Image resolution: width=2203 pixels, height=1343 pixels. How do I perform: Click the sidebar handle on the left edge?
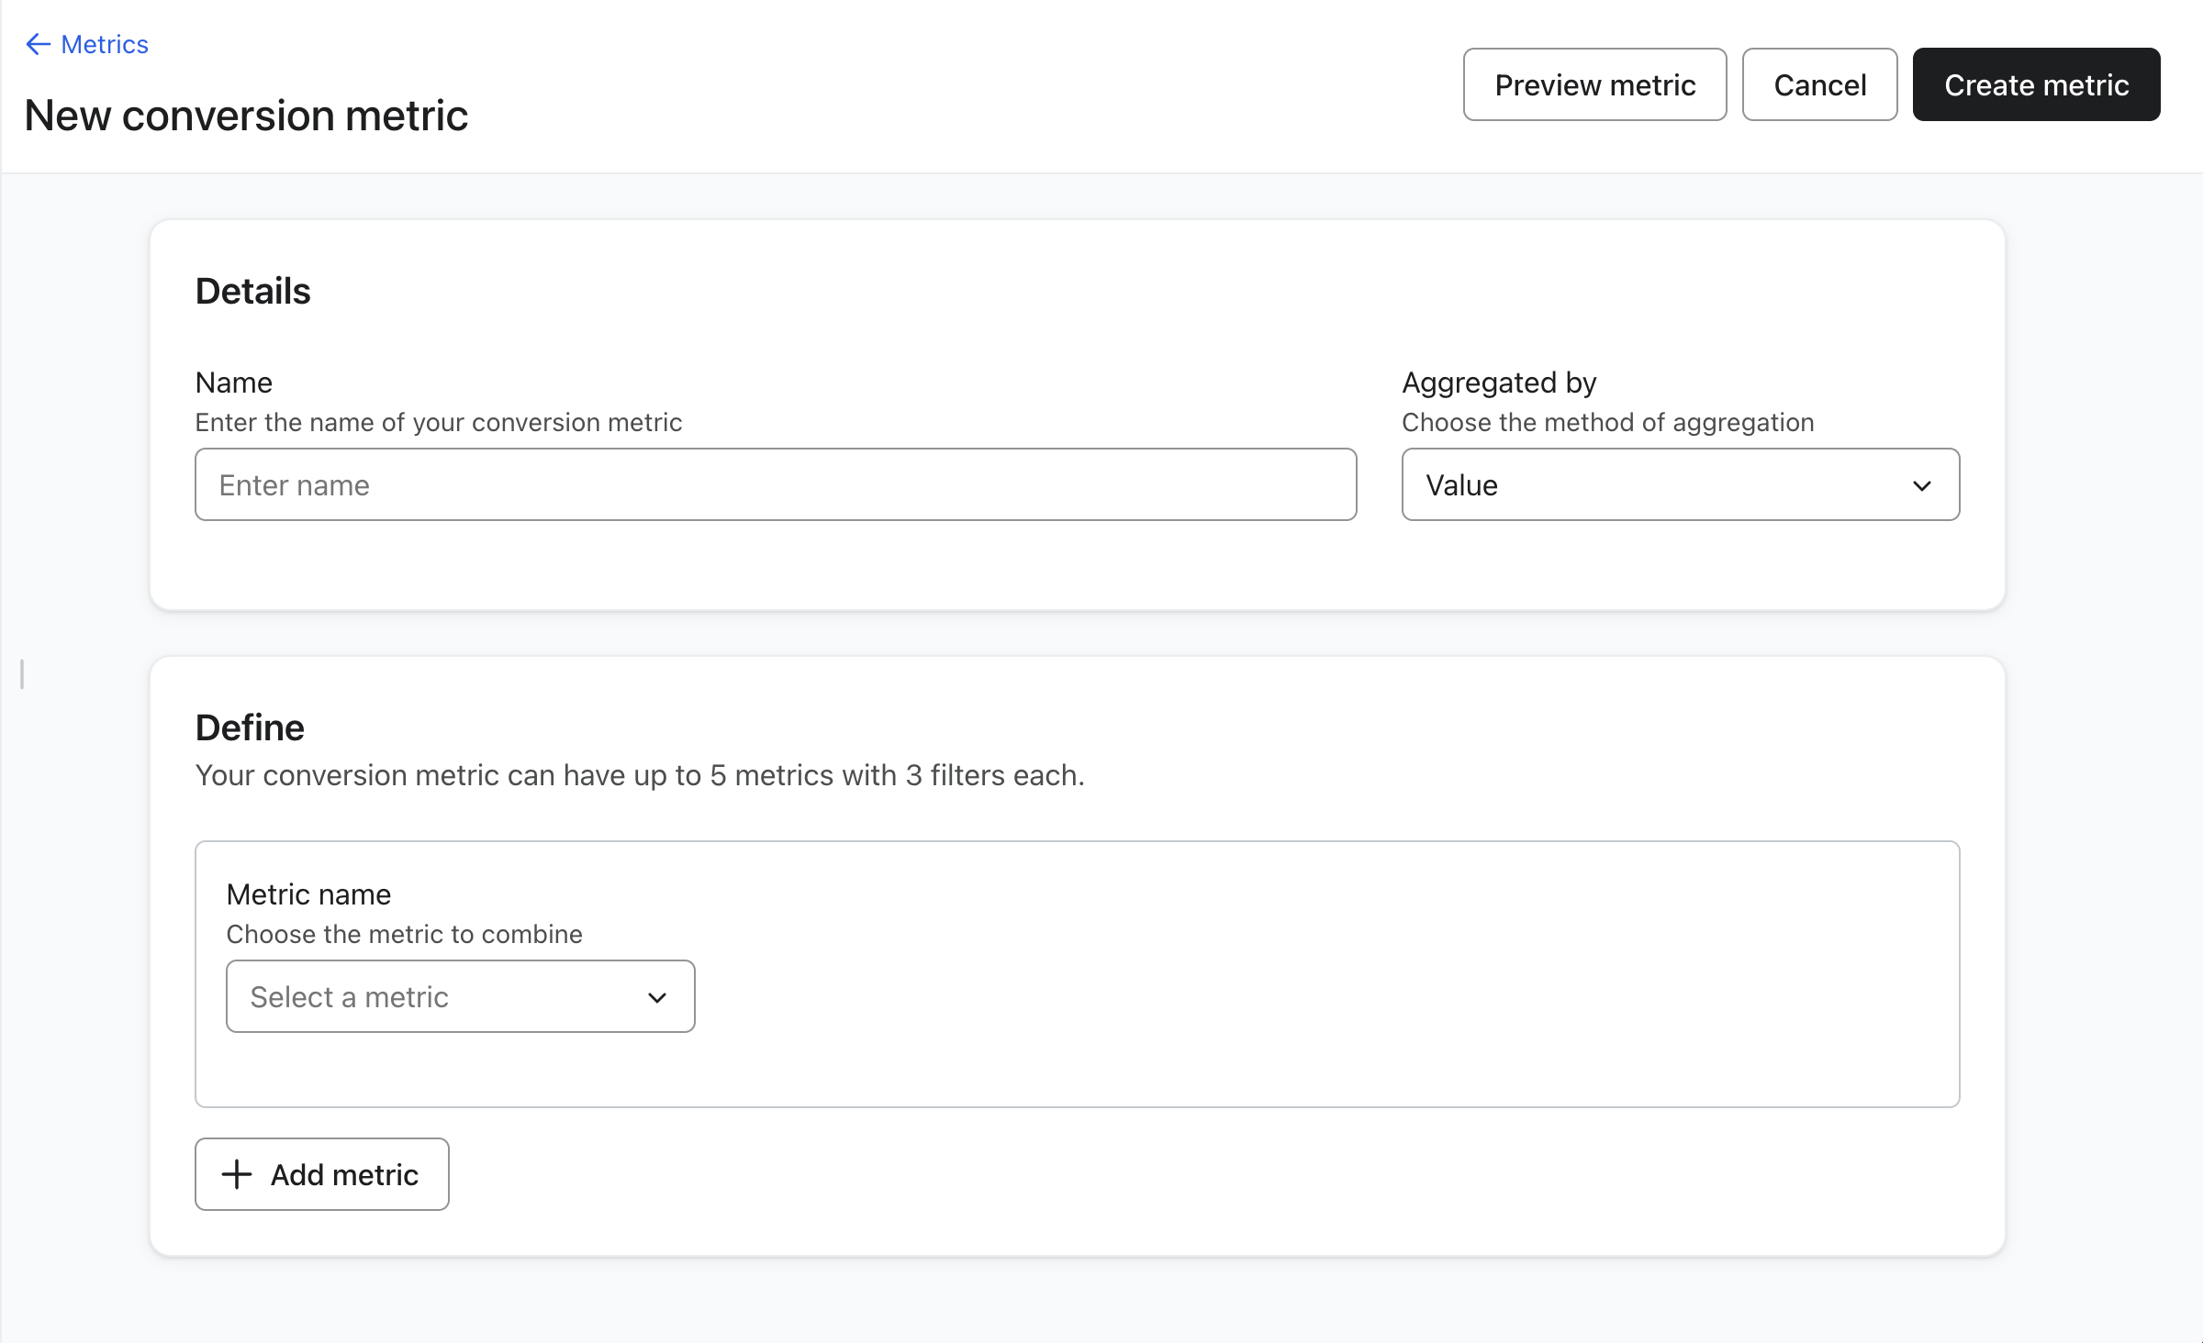click(x=22, y=674)
